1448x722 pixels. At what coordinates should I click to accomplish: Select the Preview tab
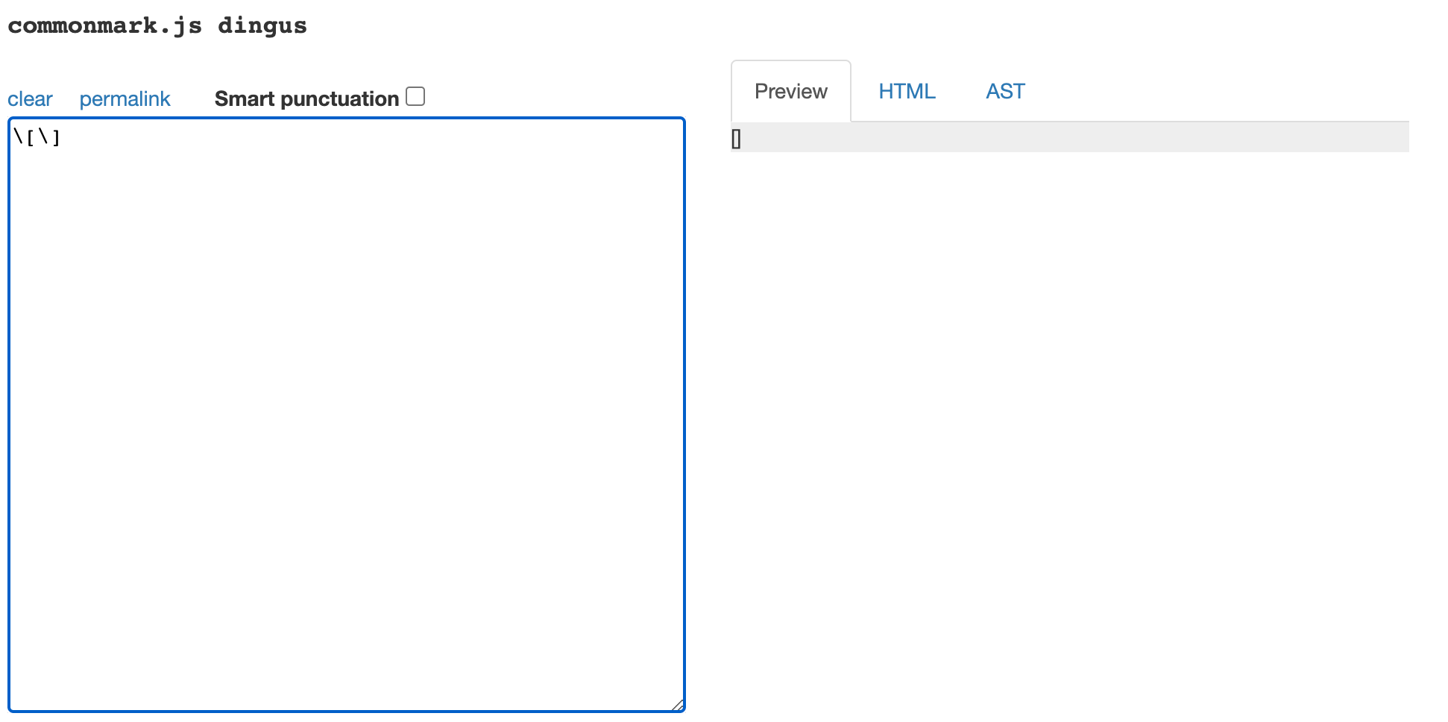790,92
